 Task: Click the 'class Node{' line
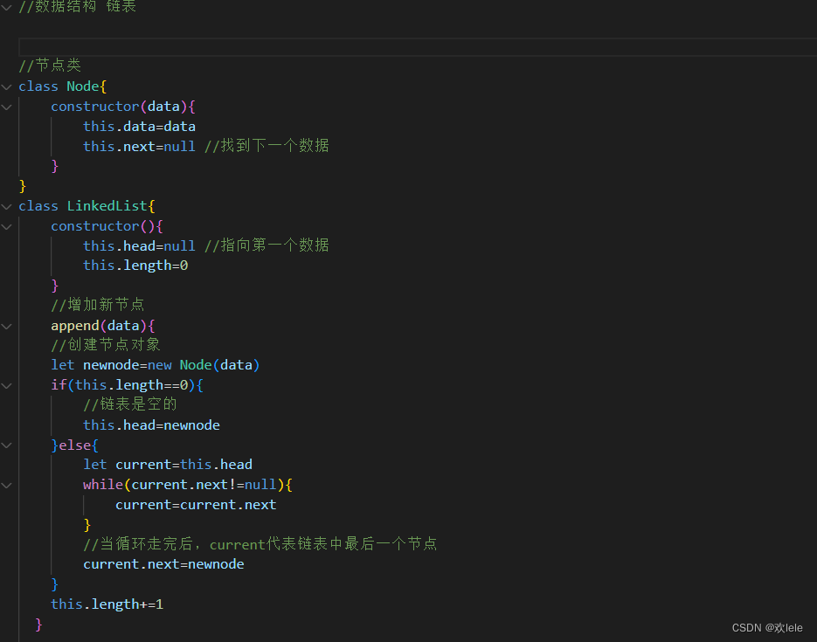tap(63, 86)
